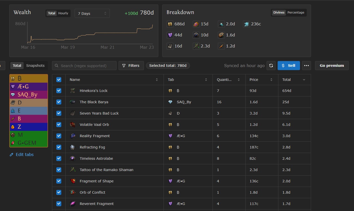Open the Filters dropdown

[x=131, y=66]
